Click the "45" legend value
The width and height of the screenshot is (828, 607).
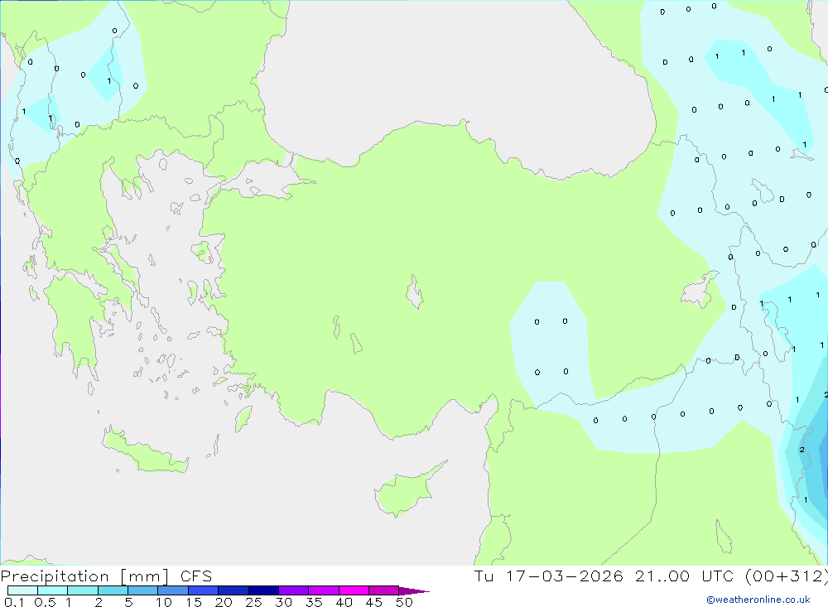click(x=374, y=602)
